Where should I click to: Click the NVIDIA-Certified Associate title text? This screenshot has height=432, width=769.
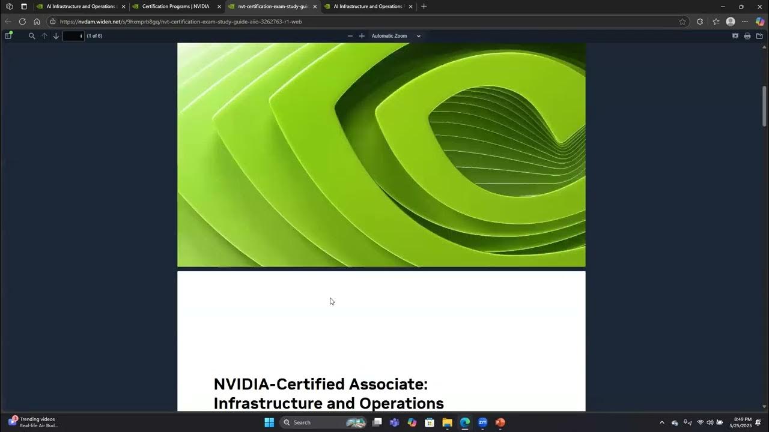click(329, 393)
